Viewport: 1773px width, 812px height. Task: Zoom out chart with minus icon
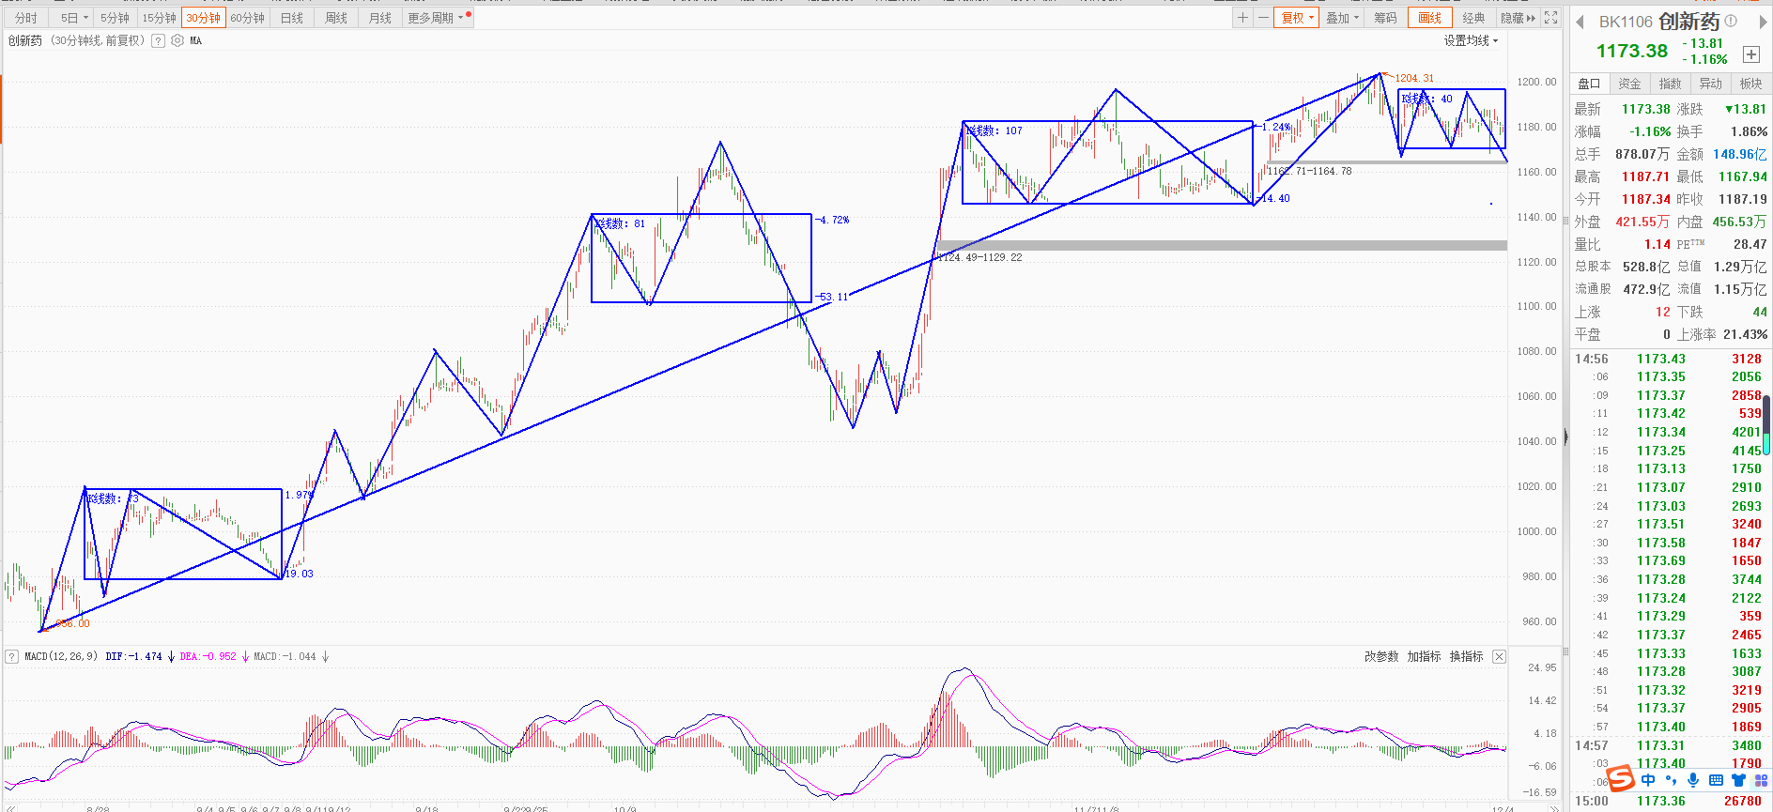1263,18
